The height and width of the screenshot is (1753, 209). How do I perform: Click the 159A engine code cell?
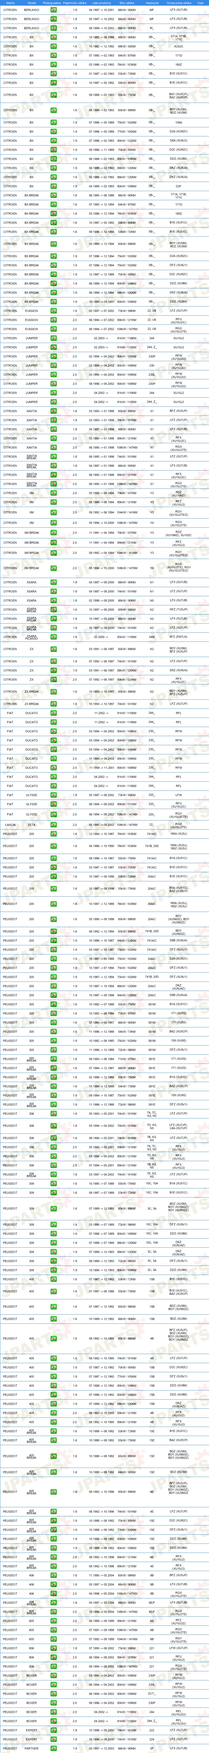(179, 122)
